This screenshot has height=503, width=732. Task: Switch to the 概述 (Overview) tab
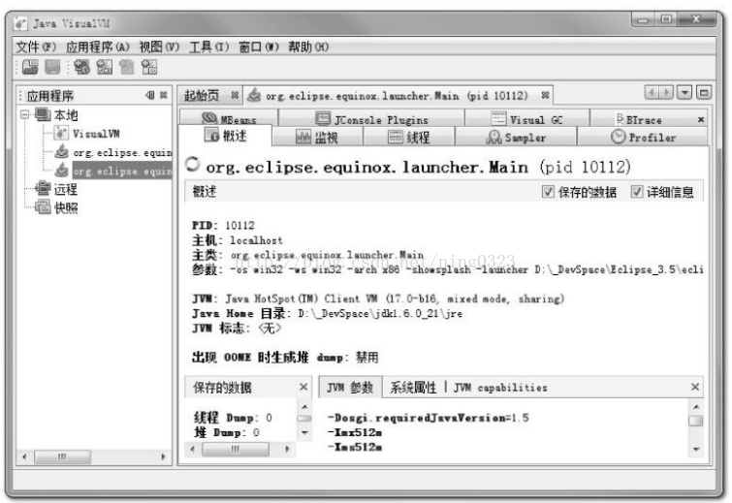point(225,136)
